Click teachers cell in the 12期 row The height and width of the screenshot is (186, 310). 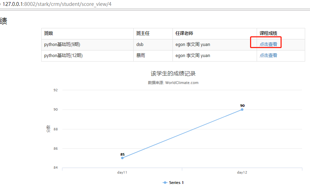point(215,56)
